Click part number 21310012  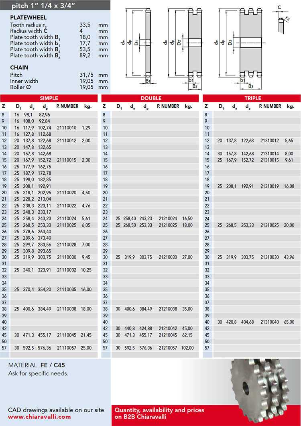click(x=269, y=141)
